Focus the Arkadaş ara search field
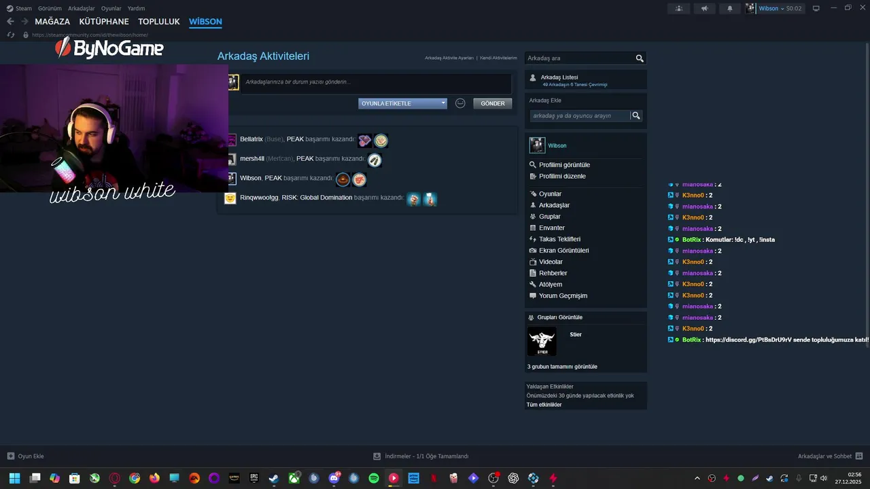 pyautogui.click(x=580, y=58)
